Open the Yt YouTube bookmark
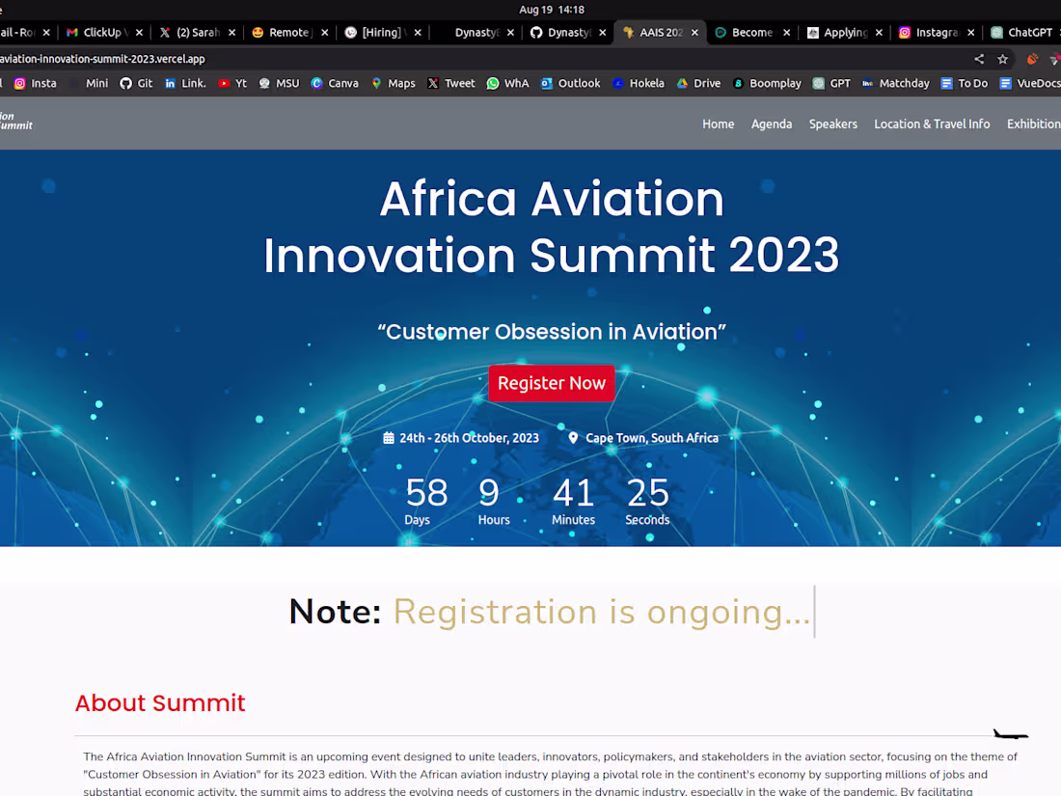 pos(231,83)
